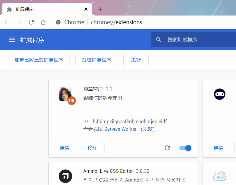Select the extension ID bjfoimpkilgcacfkohalcohmjepieidf
Screen dimensions: 236x185
tap(130, 121)
